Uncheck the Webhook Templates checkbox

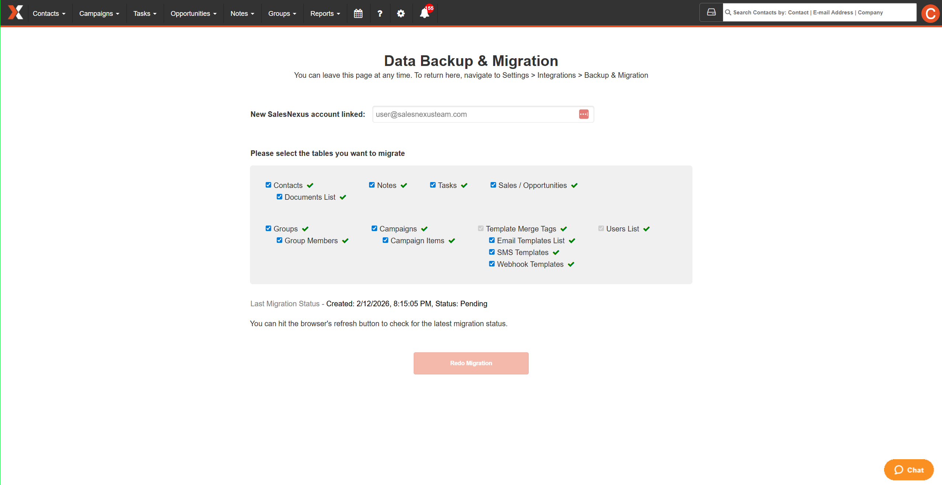tap(492, 264)
